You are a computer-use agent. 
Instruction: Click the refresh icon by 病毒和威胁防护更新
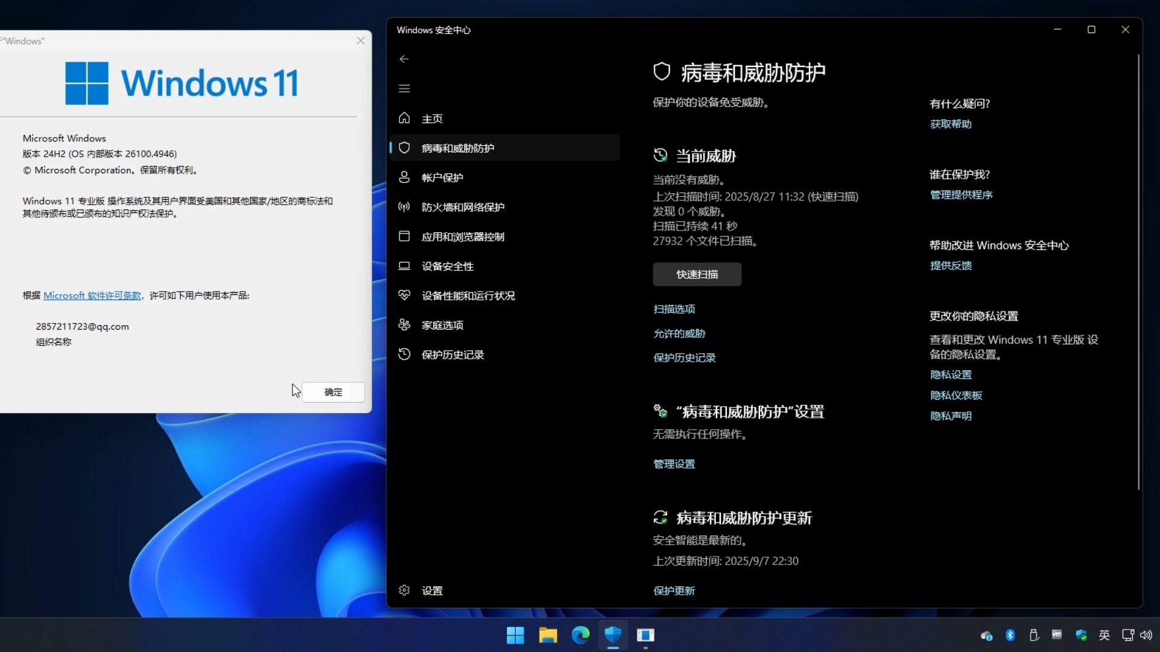point(660,517)
